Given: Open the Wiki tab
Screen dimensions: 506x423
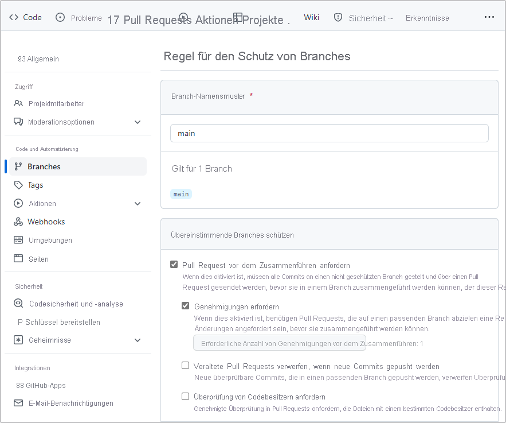Looking at the screenshot, I should (311, 17).
